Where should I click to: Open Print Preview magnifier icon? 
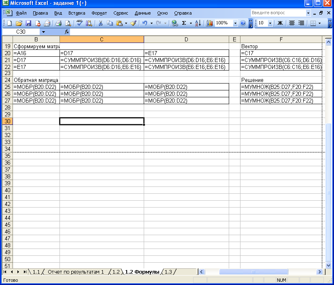click(x=68, y=23)
